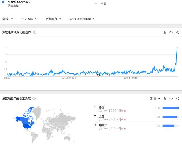This screenshot has height=144, width=182.
Task: Open help icon next to 热度随时间变化的趋势
Action: [35, 32]
